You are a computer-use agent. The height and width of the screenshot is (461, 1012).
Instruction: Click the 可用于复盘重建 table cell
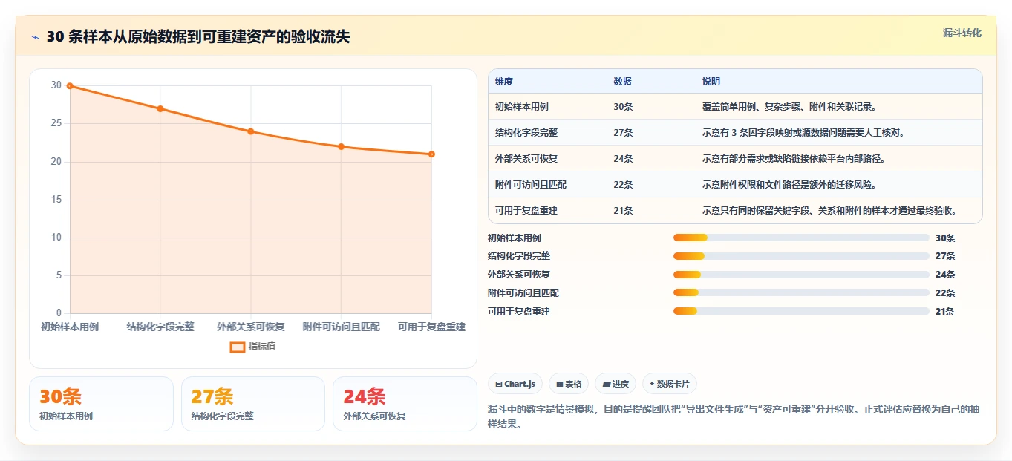[547, 210]
